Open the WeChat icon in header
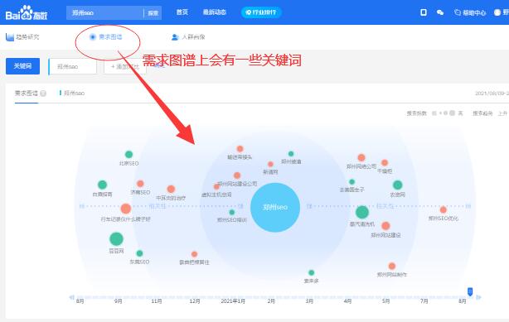This screenshot has width=509, height=322. (440, 12)
